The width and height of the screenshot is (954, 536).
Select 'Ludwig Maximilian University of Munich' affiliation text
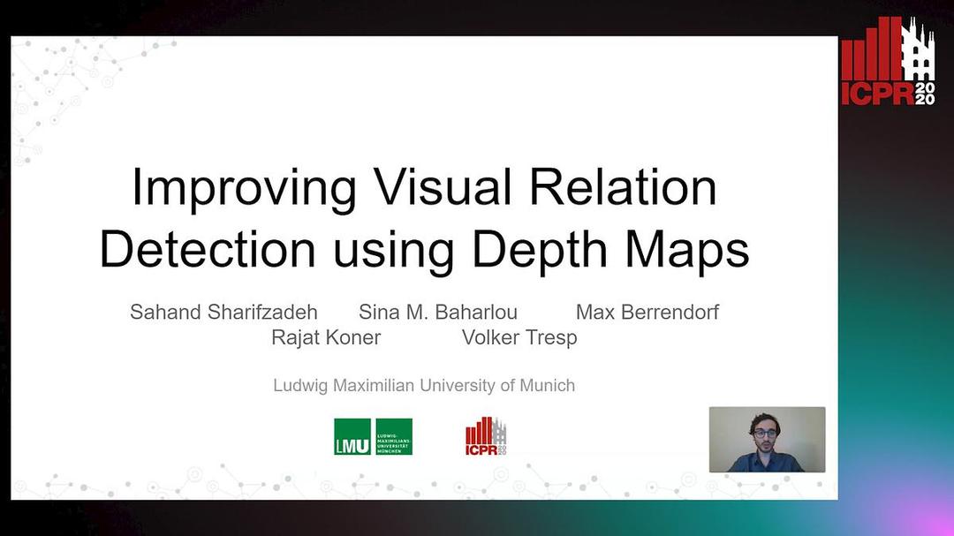pyautogui.click(x=424, y=385)
